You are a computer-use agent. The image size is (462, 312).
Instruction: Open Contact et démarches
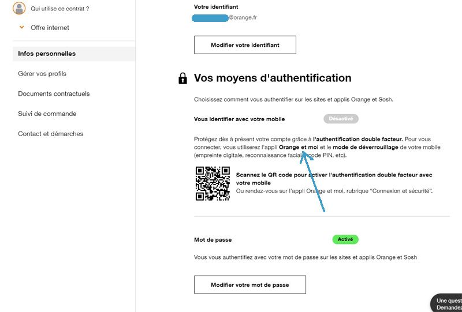51,134
